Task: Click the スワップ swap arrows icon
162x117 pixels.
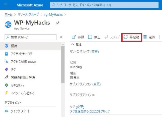Action: pyautogui.click(x=106, y=37)
